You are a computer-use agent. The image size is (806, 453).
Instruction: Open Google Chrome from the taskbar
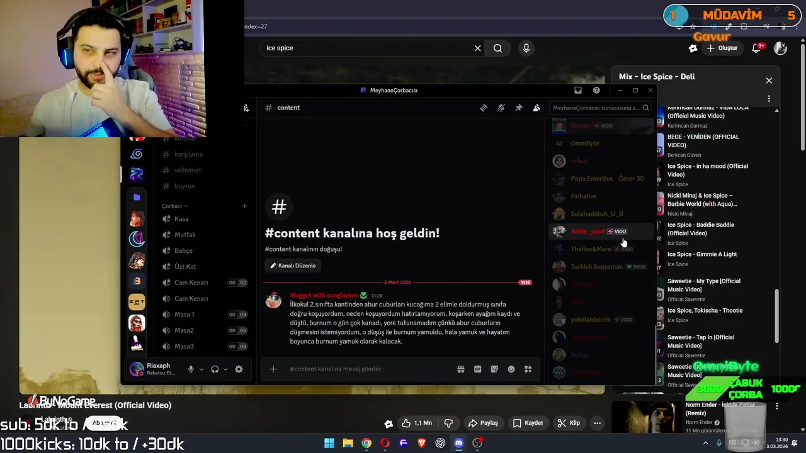point(366,443)
